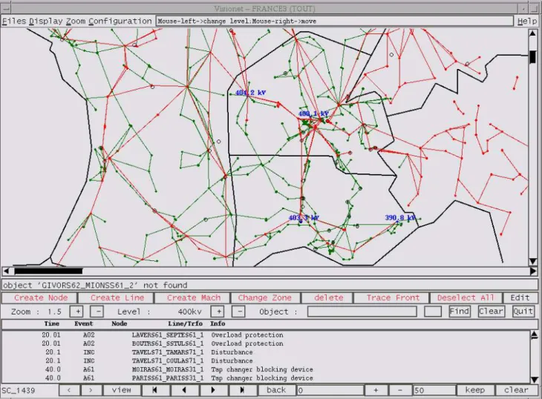Click the Create Mach button
542x399 pixels.
tap(193, 297)
